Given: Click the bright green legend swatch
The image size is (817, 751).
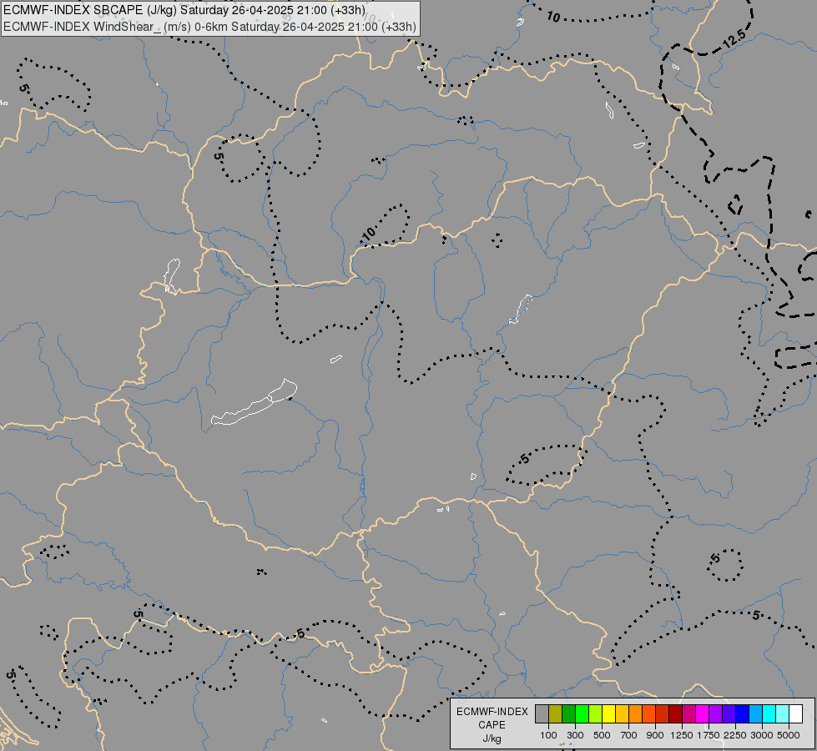Looking at the screenshot, I should tap(582, 714).
